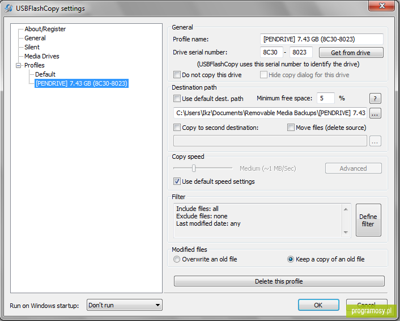Click the Exclude files: none text
The width and height of the screenshot is (400, 321).
click(x=202, y=216)
